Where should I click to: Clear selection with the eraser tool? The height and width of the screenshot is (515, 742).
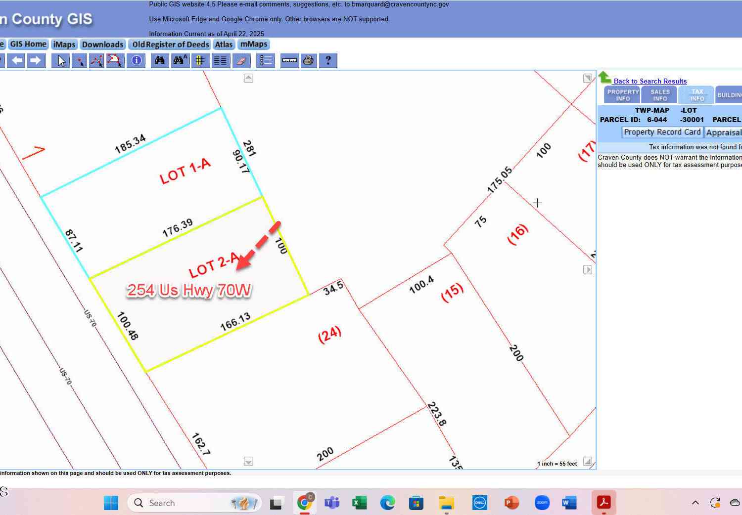tap(241, 61)
